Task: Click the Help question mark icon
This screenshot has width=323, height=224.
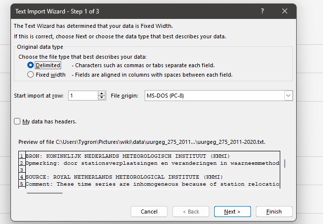Action: click(x=262, y=11)
